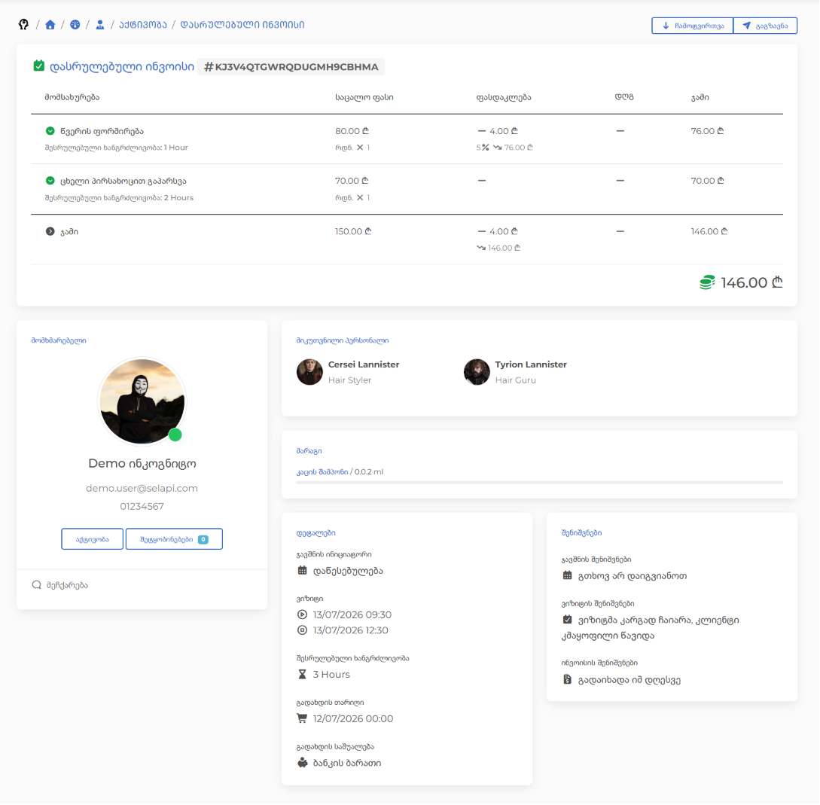The width and height of the screenshot is (820, 805).
Task: Click Tyrion Lannister name
Action: point(531,364)
